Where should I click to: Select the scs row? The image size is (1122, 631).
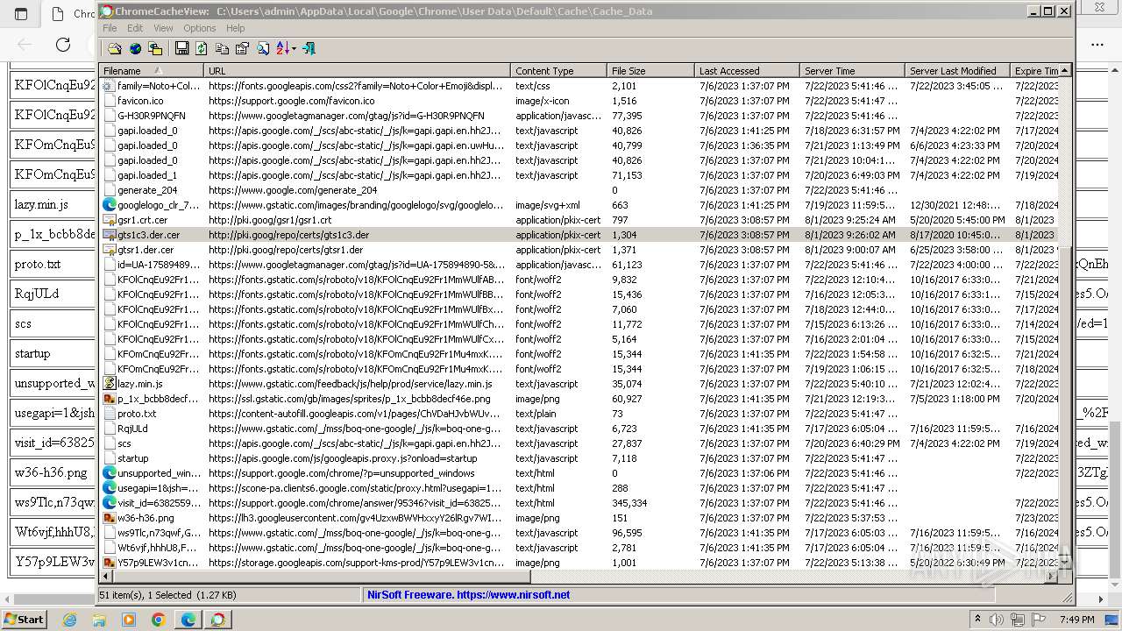click(x=579, y=443)
